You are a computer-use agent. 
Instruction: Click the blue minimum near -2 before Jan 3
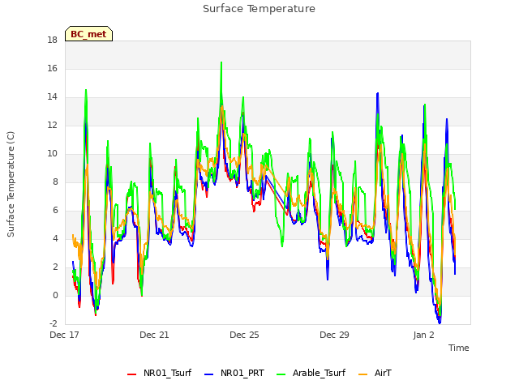[x=440, y=323]
